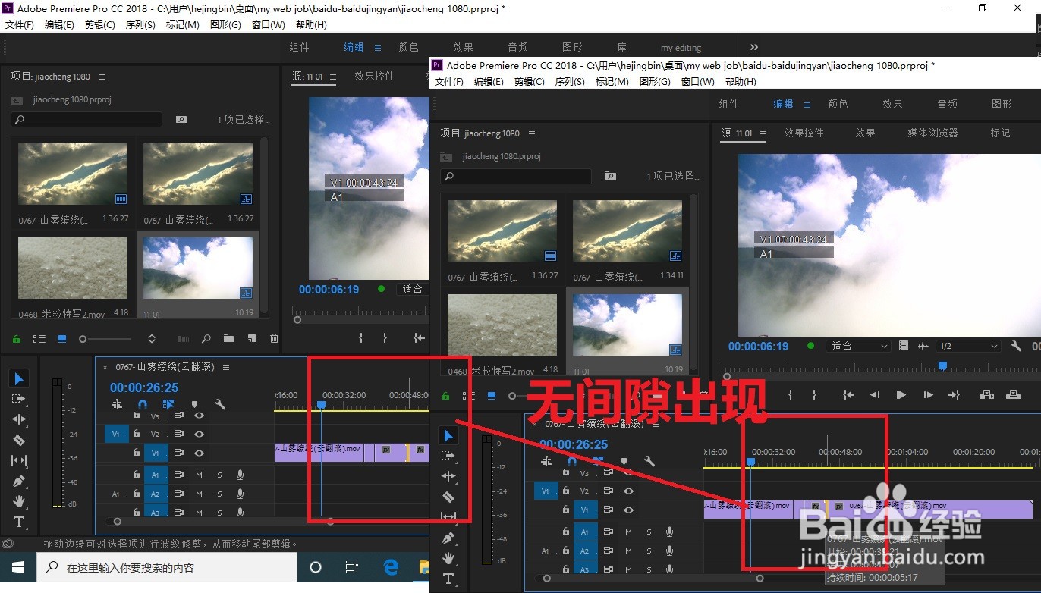Select the Razor tool in back window
Screen dimensions: 1041x593
pos(19,440)
